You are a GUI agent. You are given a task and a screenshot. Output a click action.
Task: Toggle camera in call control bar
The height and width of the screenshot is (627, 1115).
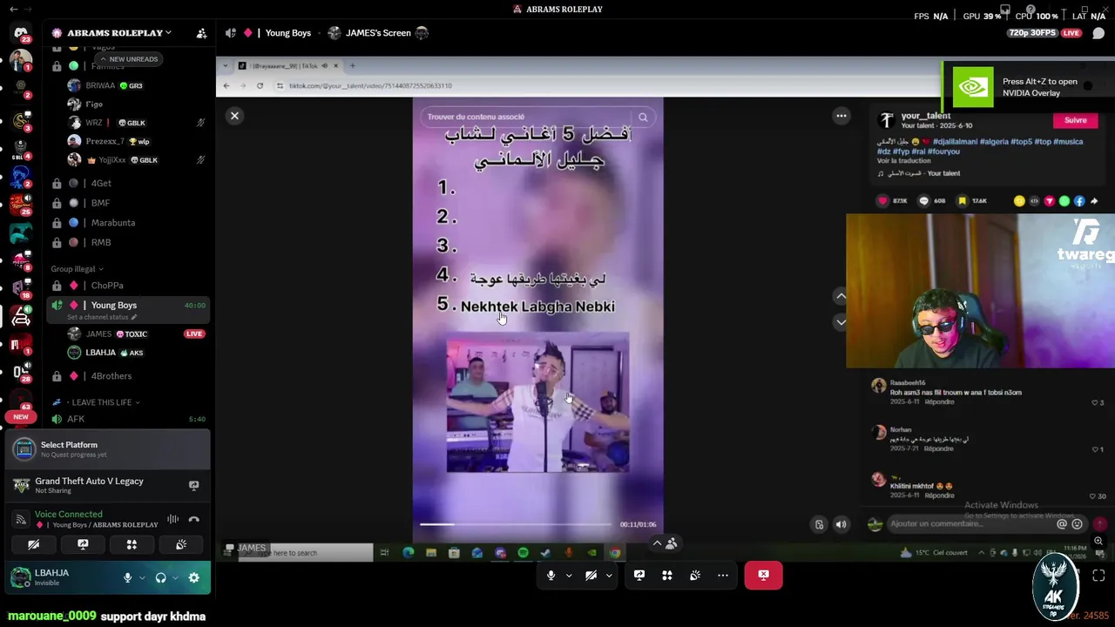(x=591, y=575)
